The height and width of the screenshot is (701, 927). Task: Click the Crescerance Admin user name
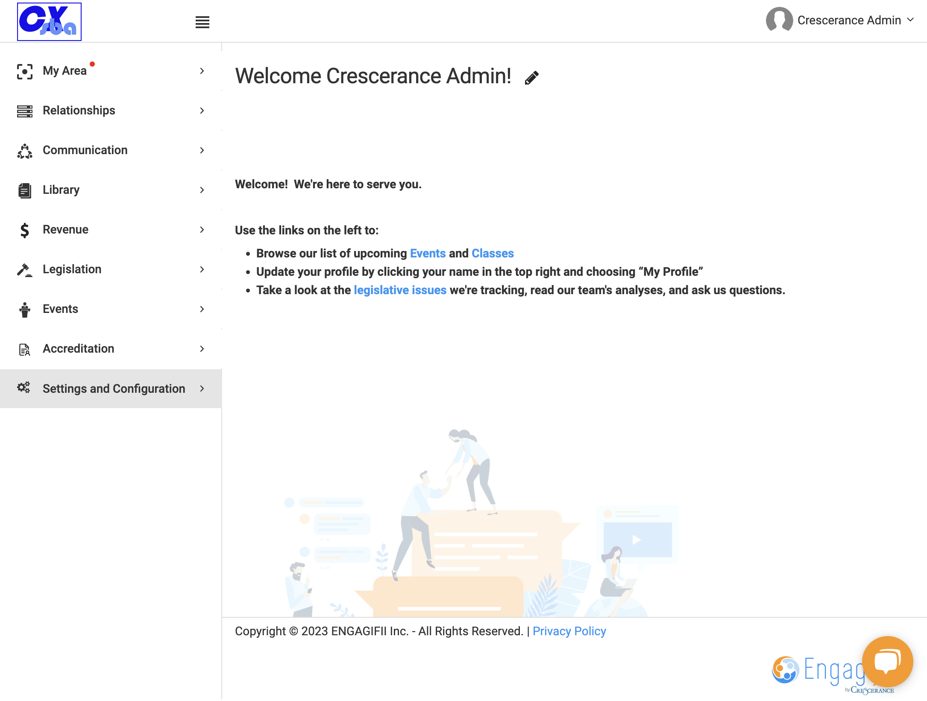tap(849, 20)
